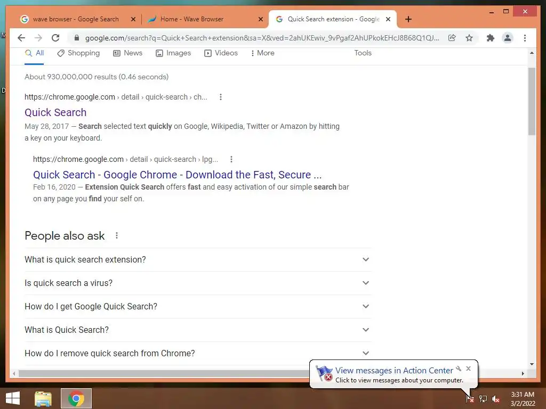Select the News search filter
The height and width of the screenshot is (409, 546).
pos(128,53)
